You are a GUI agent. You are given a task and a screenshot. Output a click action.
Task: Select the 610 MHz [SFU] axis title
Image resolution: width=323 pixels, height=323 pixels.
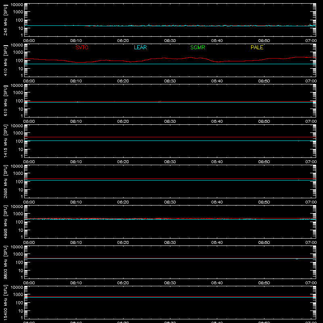coord(5,101)
